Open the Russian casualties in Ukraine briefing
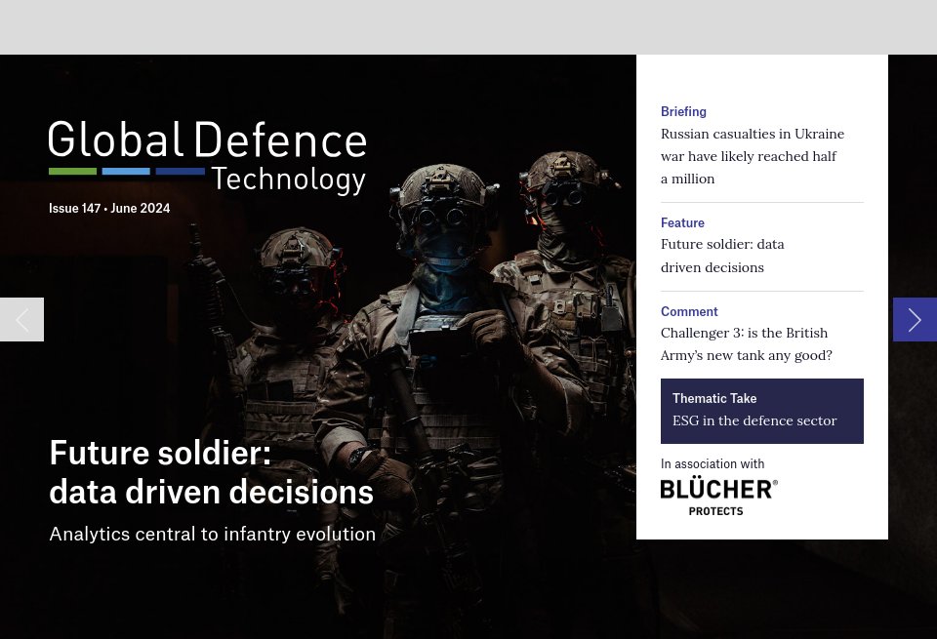The width and height of the screenshot is (937, 639). (x=752, y=156)
